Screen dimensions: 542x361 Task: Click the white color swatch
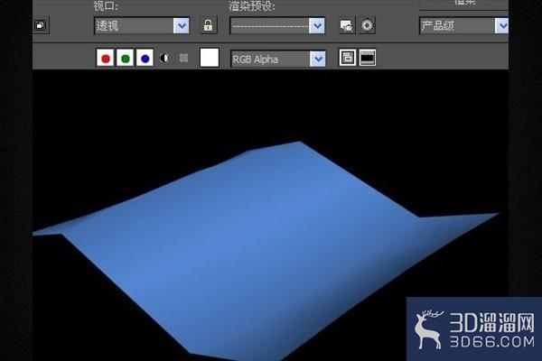210,58
